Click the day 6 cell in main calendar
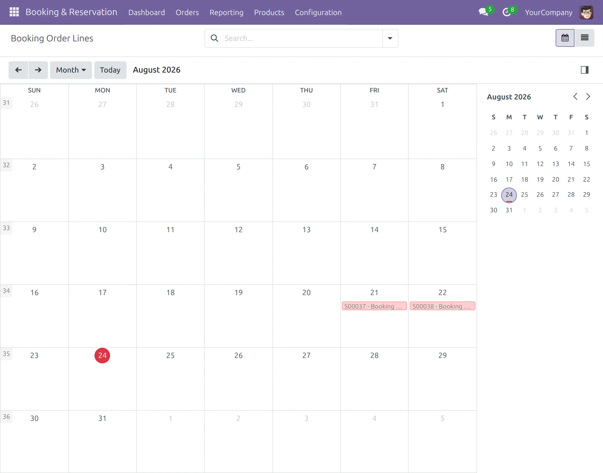Viewport: 603px width, 473px height. 306,190
